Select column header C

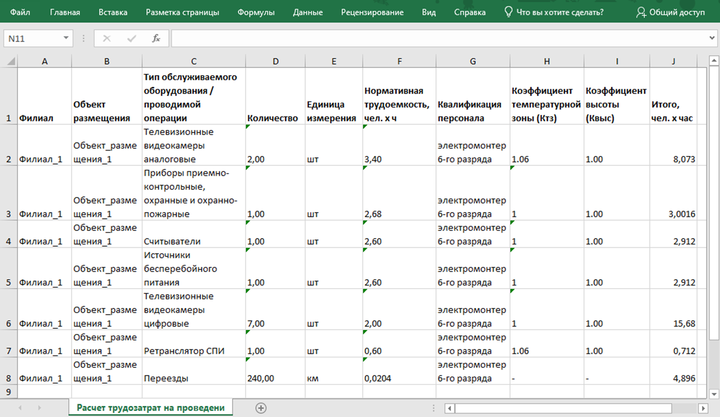point(194,61)
